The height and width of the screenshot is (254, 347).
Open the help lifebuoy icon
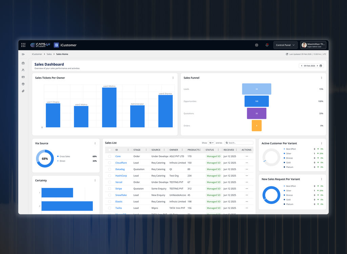tap(257, 45)
